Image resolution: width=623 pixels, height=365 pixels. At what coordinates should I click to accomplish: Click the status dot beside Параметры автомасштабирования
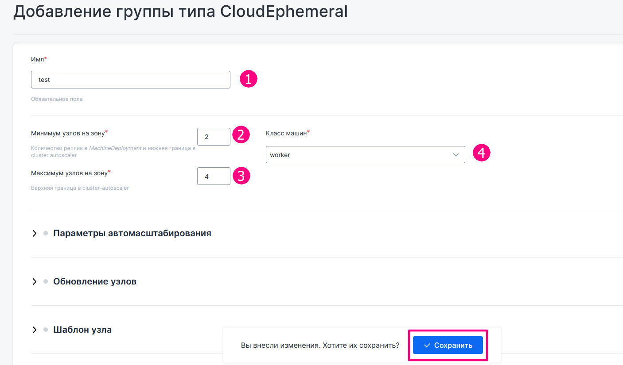pyautogui.click(x=46, y=233)
